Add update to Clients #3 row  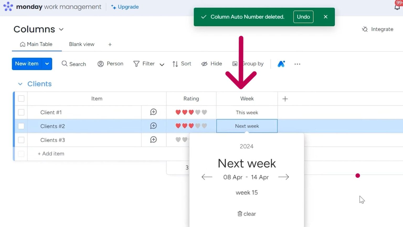point(153,140)
